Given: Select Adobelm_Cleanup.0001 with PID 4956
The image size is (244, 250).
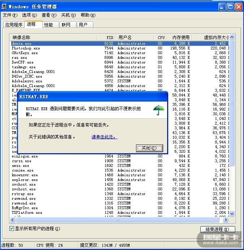Looking at the screenshot, I should tap(120, 86).
